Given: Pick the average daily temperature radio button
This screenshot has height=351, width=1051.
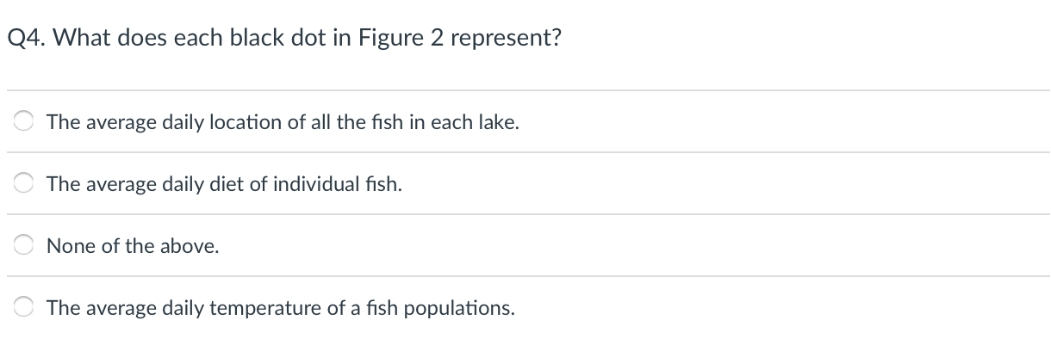Looking at the screenshot, I should [25, 308].
